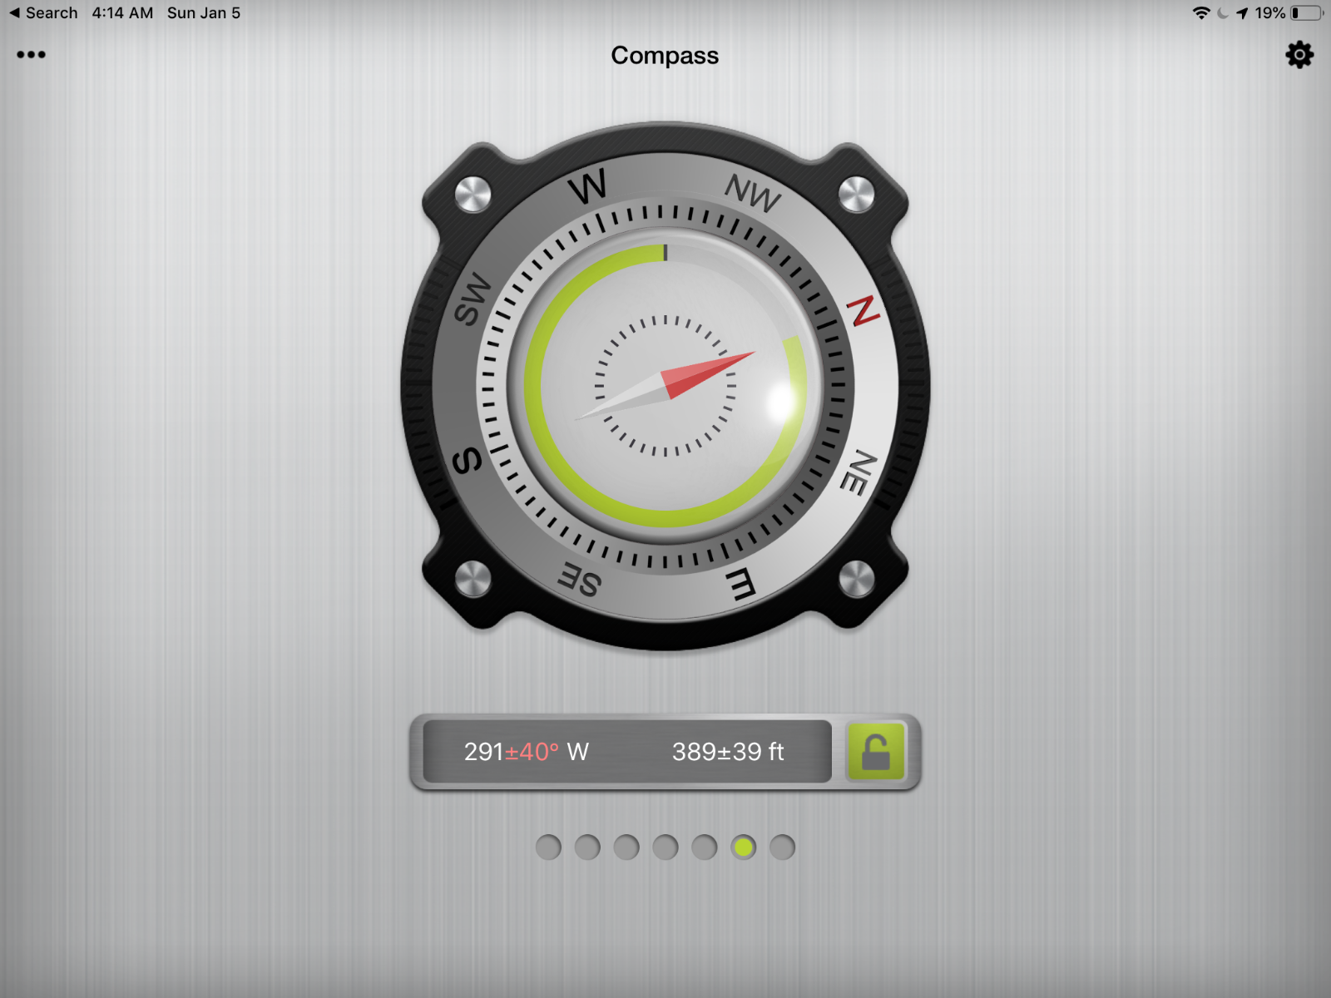This screenshot has width=1331, height=998.
Task: Open the settings gear icon
Action: pyautogui.click(x=1299, y=55)
